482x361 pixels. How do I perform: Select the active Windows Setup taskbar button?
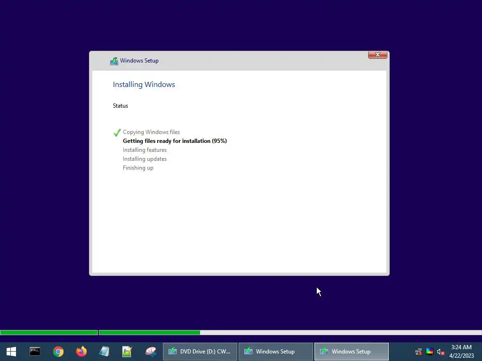pos(351,352)
